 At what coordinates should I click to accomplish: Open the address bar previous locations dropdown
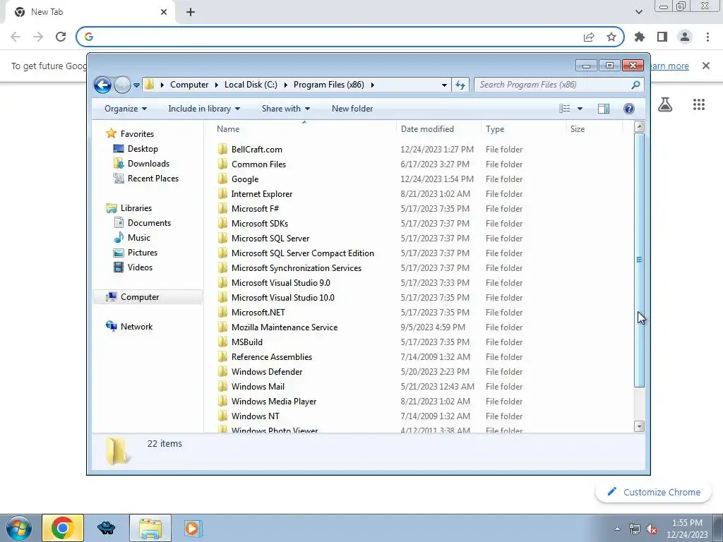point(444,85)
